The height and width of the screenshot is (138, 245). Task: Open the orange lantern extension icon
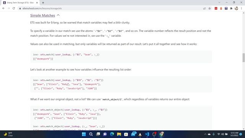pos(221,8)
